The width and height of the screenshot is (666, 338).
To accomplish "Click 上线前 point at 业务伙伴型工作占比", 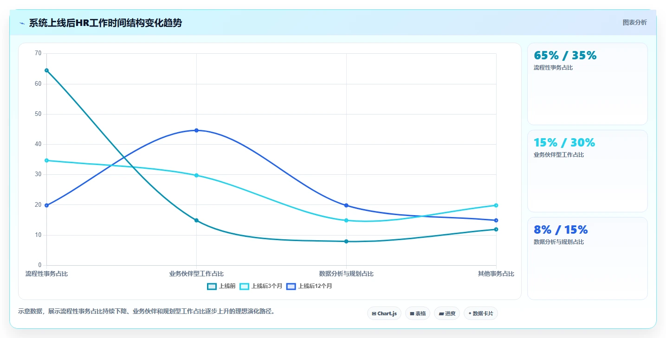I will click(196, 220).
